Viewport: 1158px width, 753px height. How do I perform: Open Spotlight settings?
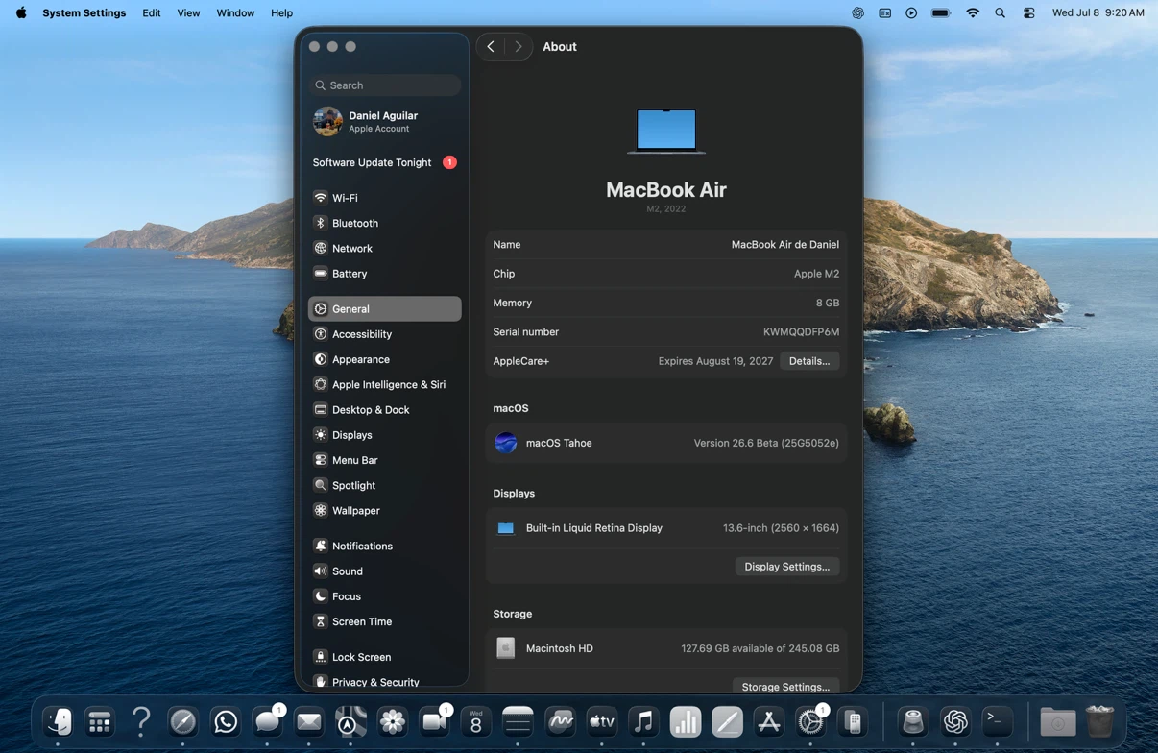tap(384, 485)
